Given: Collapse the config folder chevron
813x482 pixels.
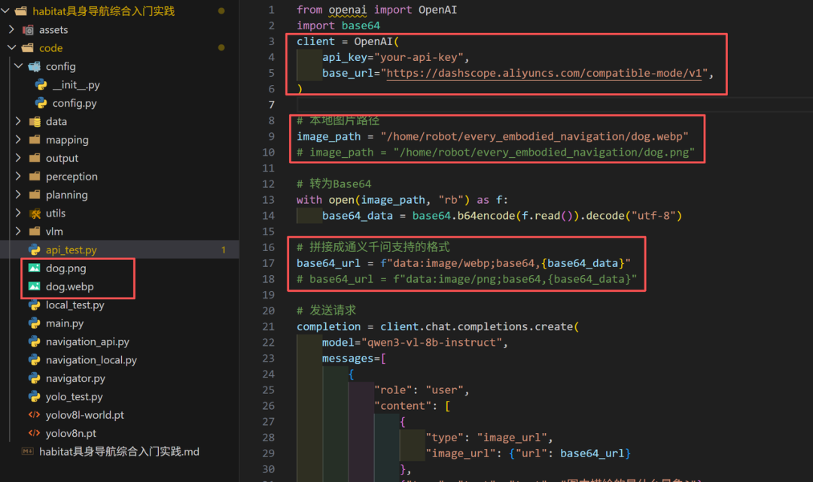Looking at the screenshot, I should tap(19, 66).
